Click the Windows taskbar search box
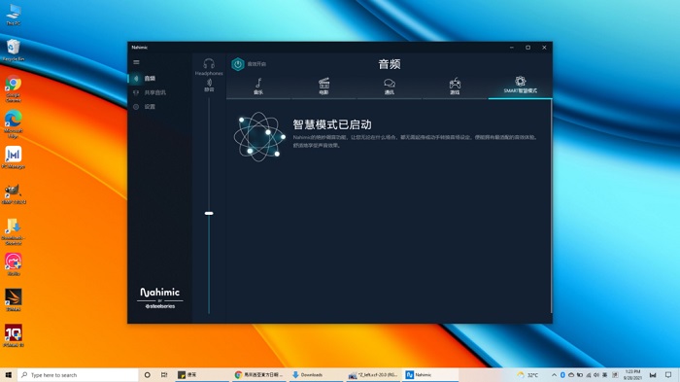The height and width of the screenshot is (382, 680). 78,374
